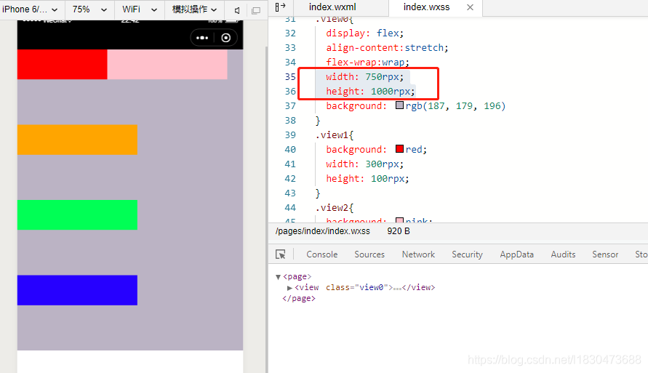Screen dimensions: 648x373
Task: Open the Security tab
Action: [x=467, y=254]
